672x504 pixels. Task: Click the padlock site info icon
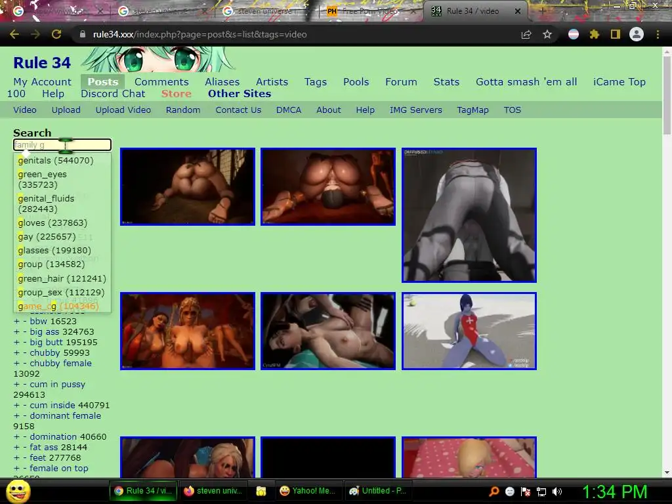tap(82, 34)
